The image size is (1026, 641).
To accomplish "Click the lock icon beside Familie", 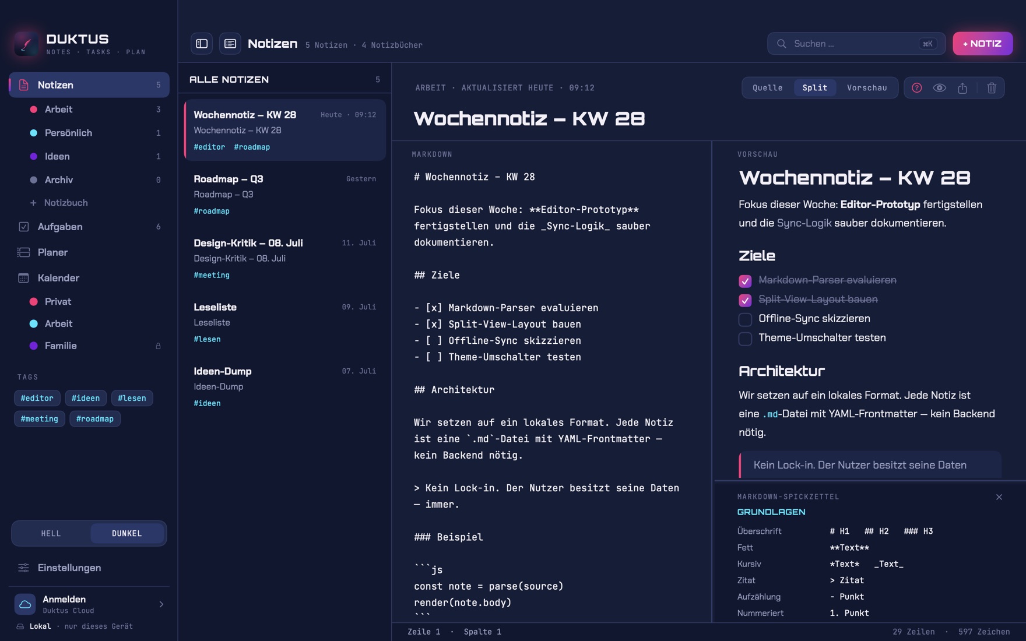I will coord(158,346).
